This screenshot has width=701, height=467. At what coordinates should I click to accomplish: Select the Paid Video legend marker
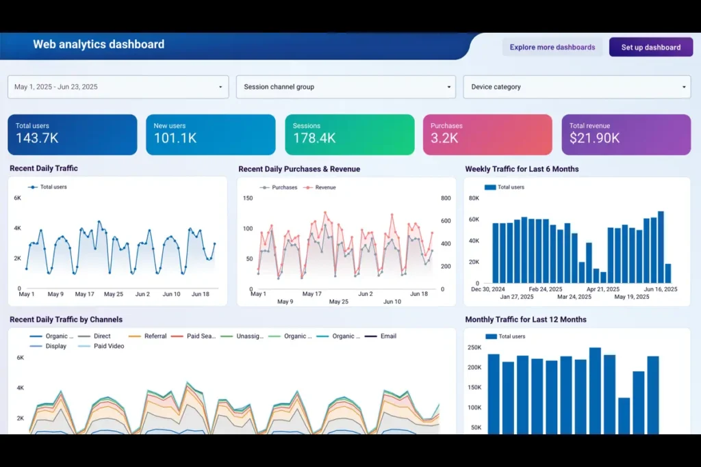(x=84, y=347)
